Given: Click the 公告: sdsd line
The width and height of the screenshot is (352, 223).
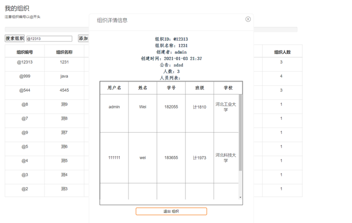Looking at the screenshot, I should [171, 65].
